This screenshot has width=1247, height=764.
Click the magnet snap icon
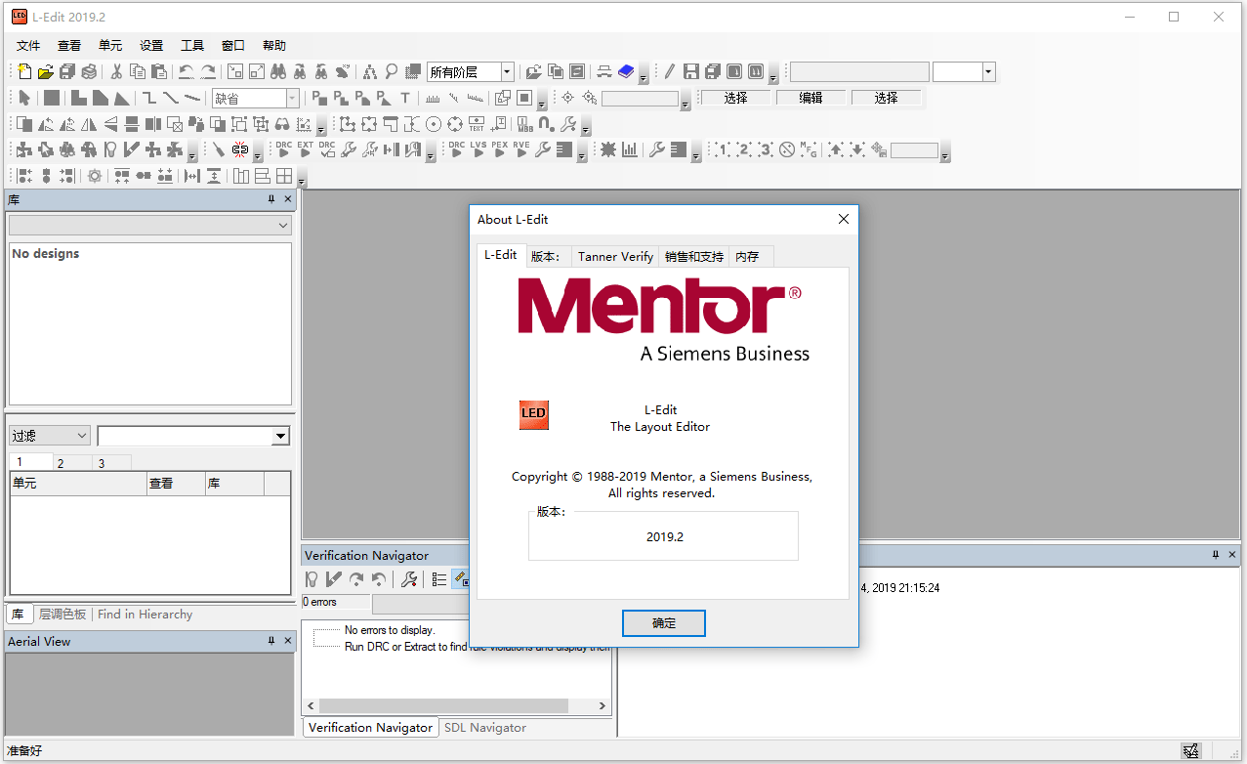click(x=546, y=124)
